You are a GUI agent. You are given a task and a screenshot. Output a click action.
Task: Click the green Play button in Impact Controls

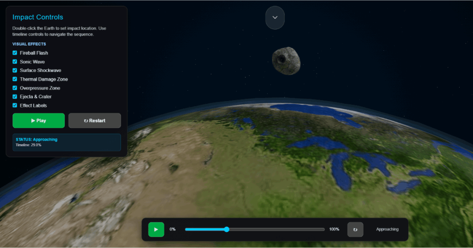pyautogui.click(x=39, y=121)
